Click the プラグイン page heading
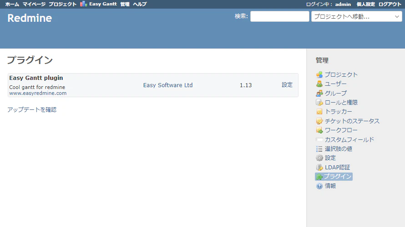The height and width of the screenshot is (227, 405). 30,60
